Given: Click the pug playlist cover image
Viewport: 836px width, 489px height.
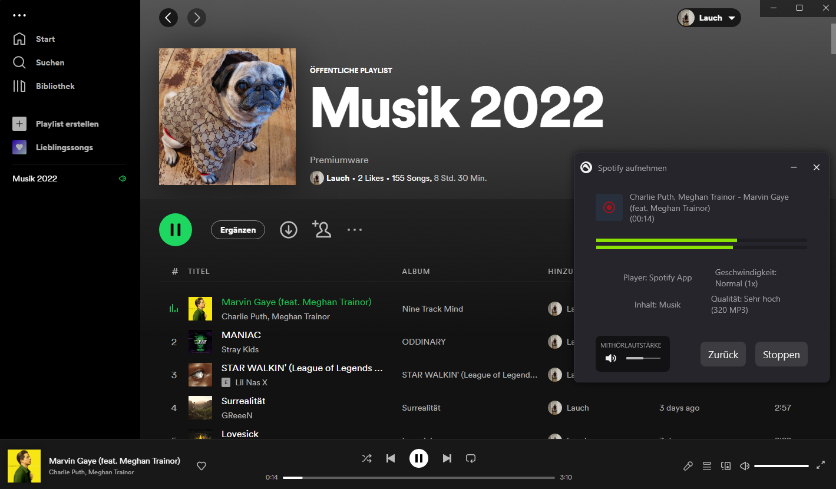Looking at the screenshot, I should 227,117.
